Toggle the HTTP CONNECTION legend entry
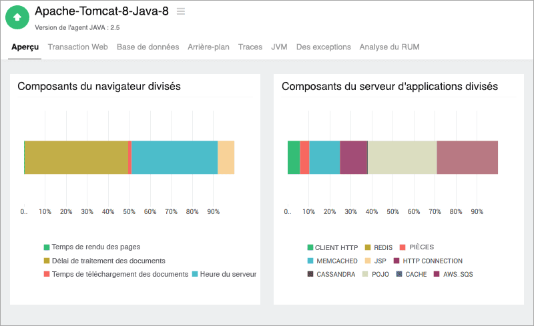This screenshot has width=534, height=326. pyautogui.click(x=433, y=261)
